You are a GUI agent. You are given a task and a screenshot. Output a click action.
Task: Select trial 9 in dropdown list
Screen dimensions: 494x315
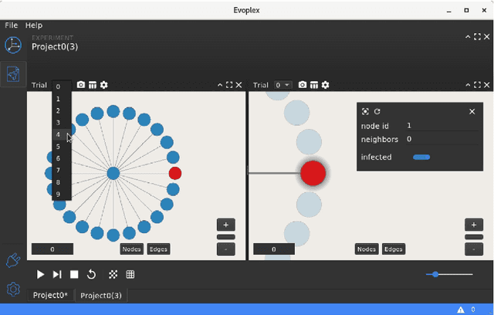(x=62, y=194)
